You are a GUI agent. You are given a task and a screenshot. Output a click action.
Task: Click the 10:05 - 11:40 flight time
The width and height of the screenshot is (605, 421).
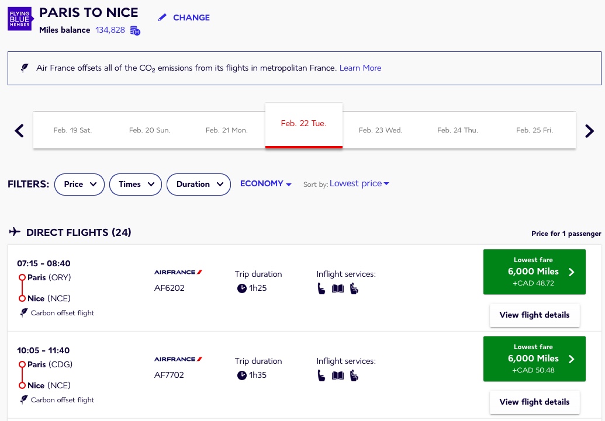click(x=43, y=351)
